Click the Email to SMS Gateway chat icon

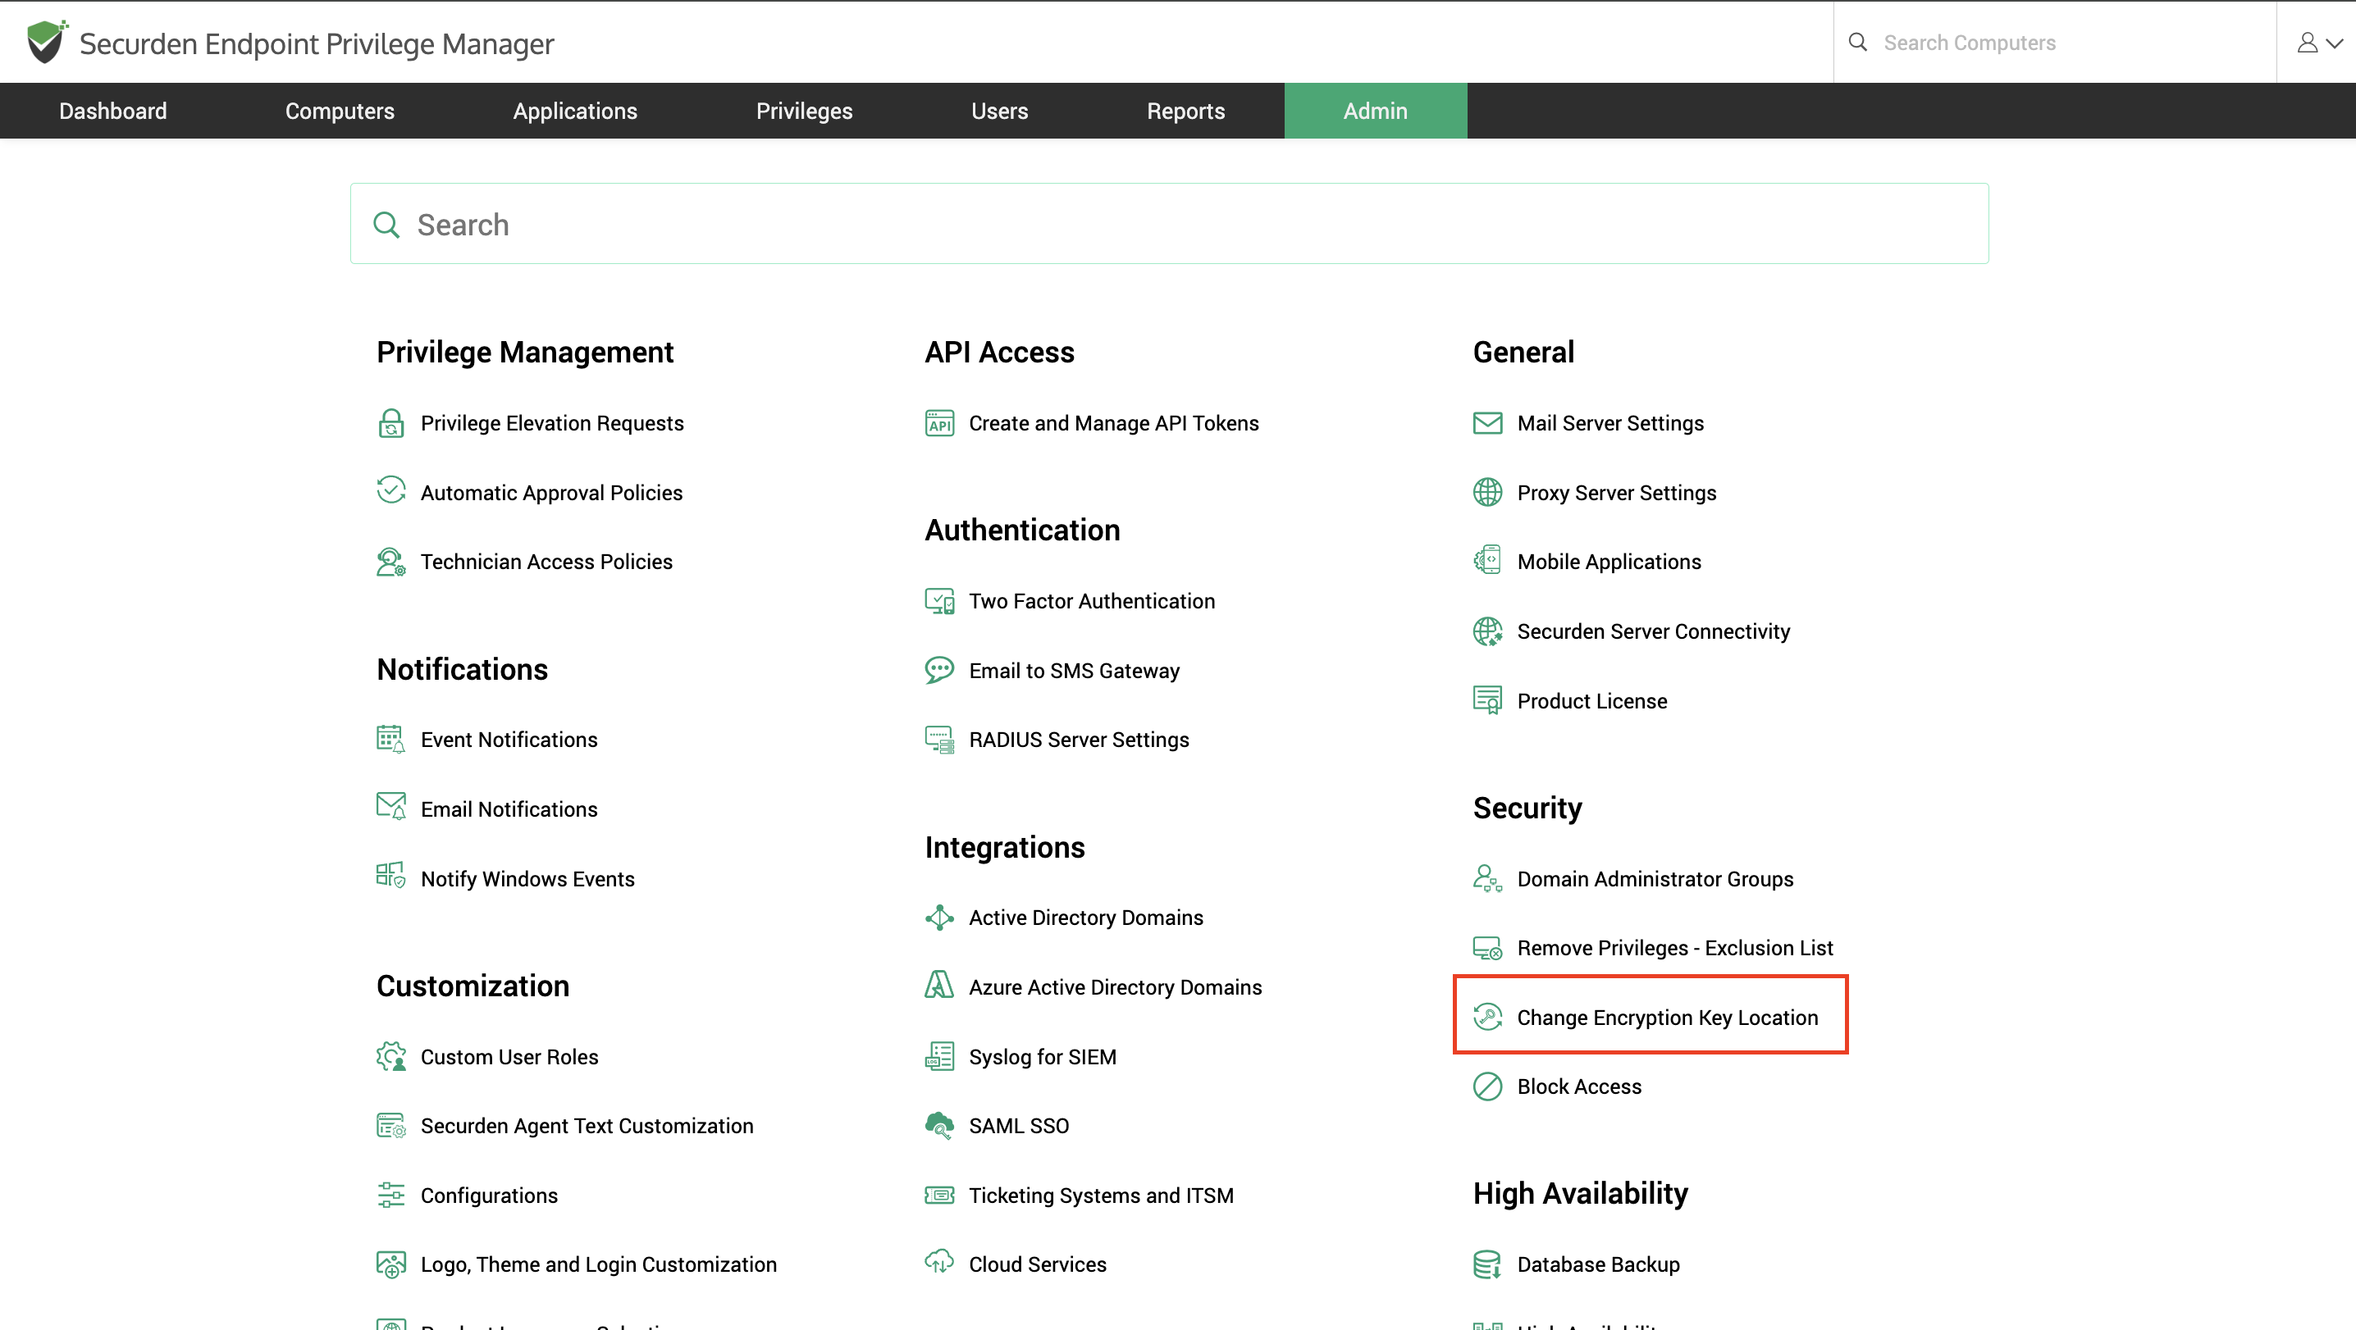(x=938, y=670)
